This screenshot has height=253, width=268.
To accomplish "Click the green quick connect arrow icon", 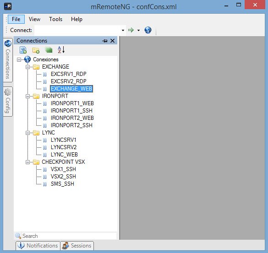I will pos(131,30).
